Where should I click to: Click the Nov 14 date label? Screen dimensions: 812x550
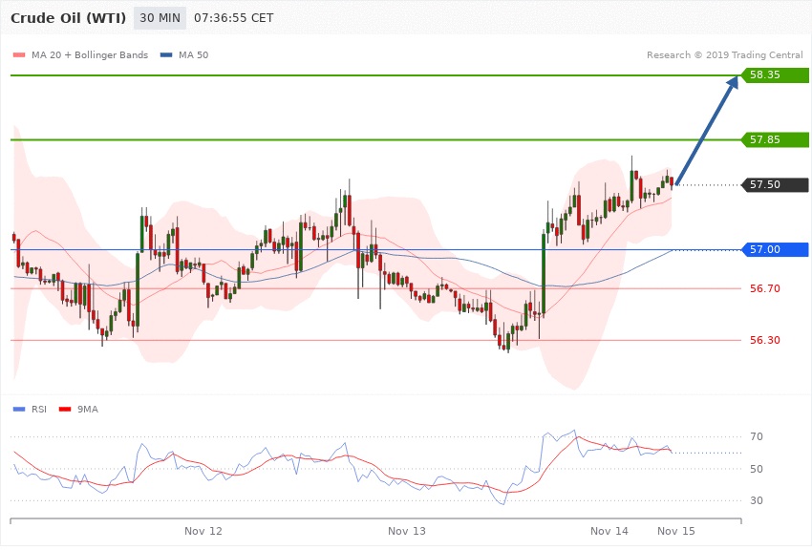[609, 530]
